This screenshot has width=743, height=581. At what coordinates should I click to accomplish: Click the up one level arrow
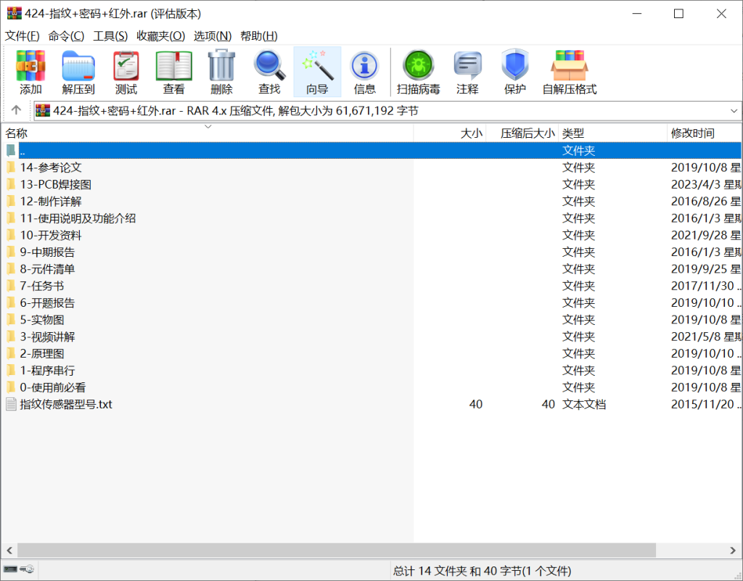15,110
